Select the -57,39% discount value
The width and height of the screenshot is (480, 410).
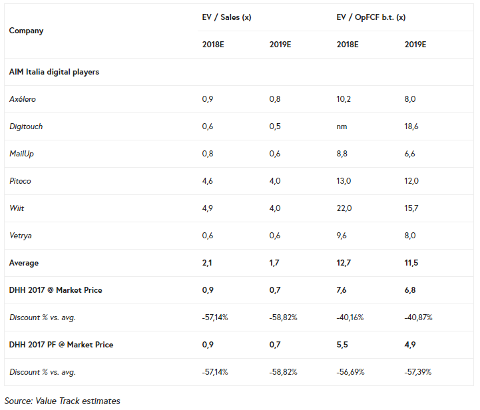point(419,372)
